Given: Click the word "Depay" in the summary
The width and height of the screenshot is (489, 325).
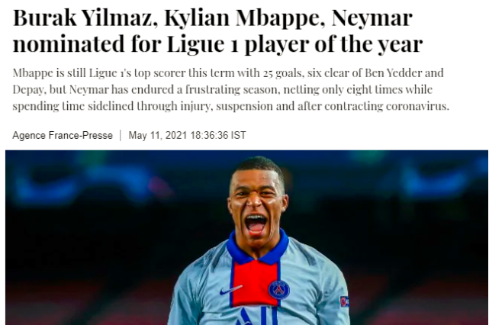Looking at the screenshot, I should 29,88.
